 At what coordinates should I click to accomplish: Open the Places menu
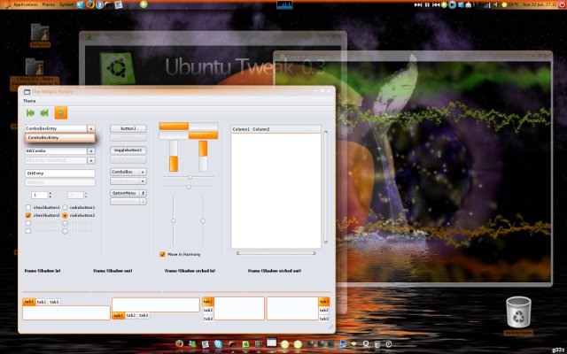pos(49,4)
